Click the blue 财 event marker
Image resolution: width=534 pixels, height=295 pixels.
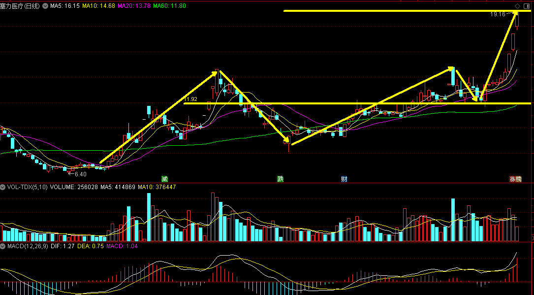[x=345, y=179]
